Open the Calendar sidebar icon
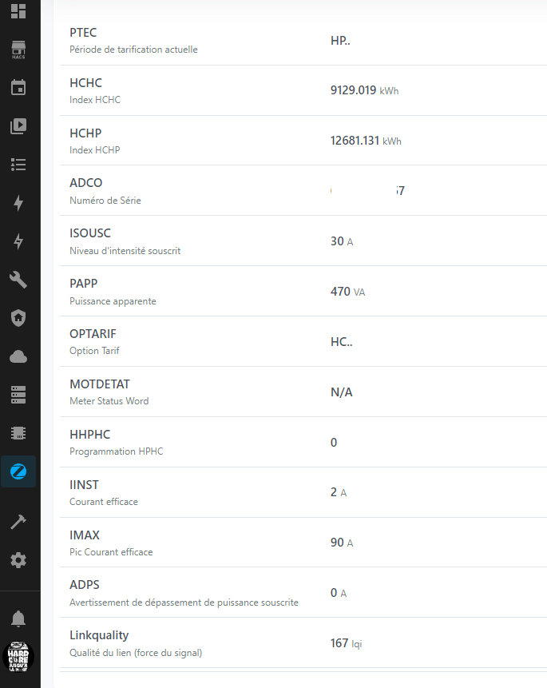This screenshot has width=547, height=688. [18, 87]
